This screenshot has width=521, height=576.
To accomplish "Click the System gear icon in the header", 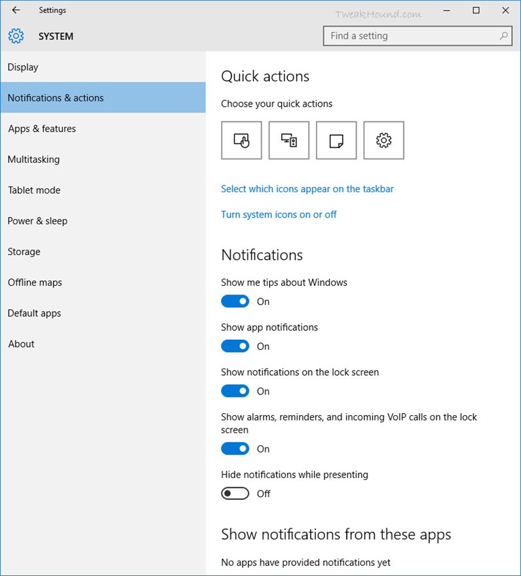I will pyautogui.click(x=16, y=36).
